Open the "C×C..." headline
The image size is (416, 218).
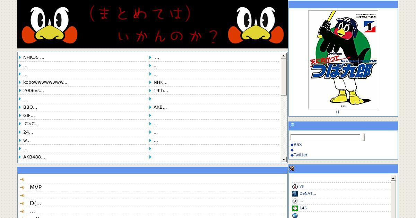coord(32,124)
